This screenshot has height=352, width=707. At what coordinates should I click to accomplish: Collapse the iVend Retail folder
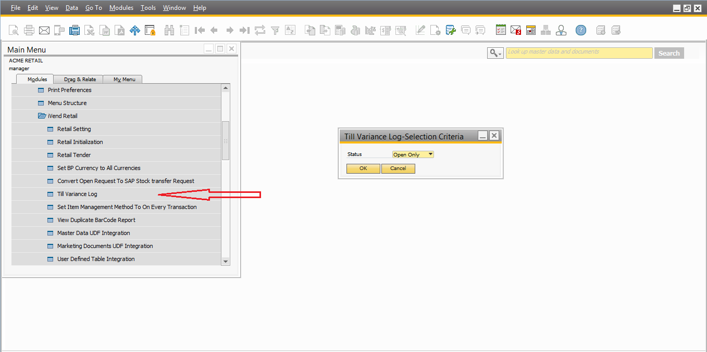(x=42, y=116)
